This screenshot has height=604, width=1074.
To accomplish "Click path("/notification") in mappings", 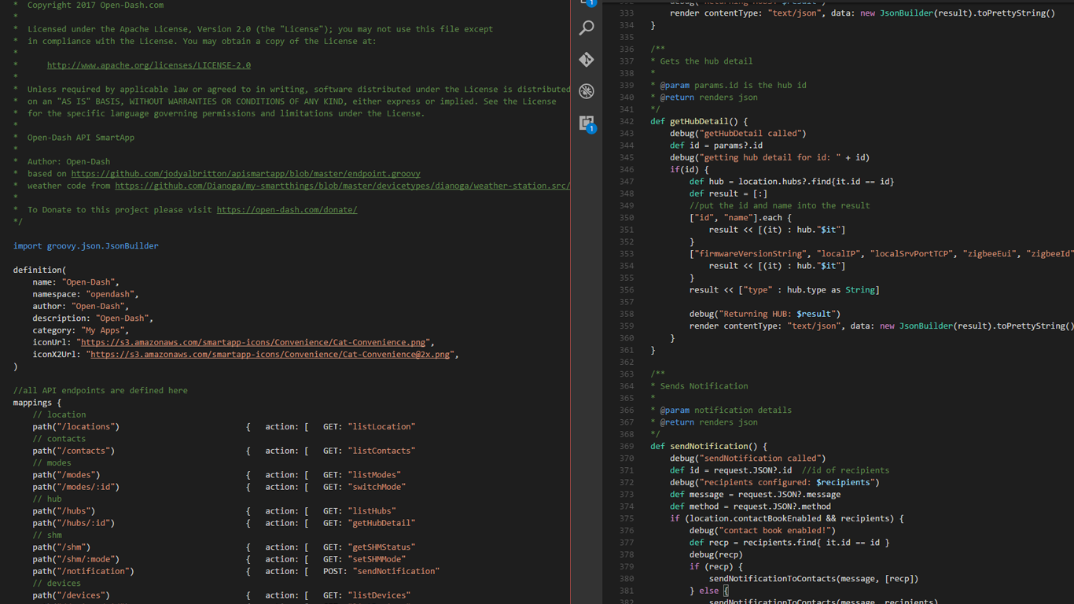I will click(x=83, y=571).
